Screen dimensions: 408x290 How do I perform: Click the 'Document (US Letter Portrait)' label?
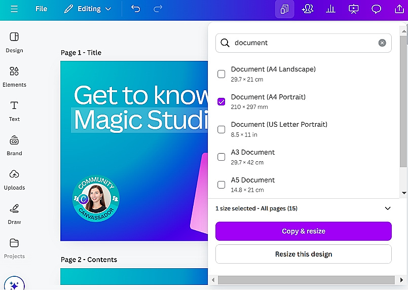coord(279,124)
